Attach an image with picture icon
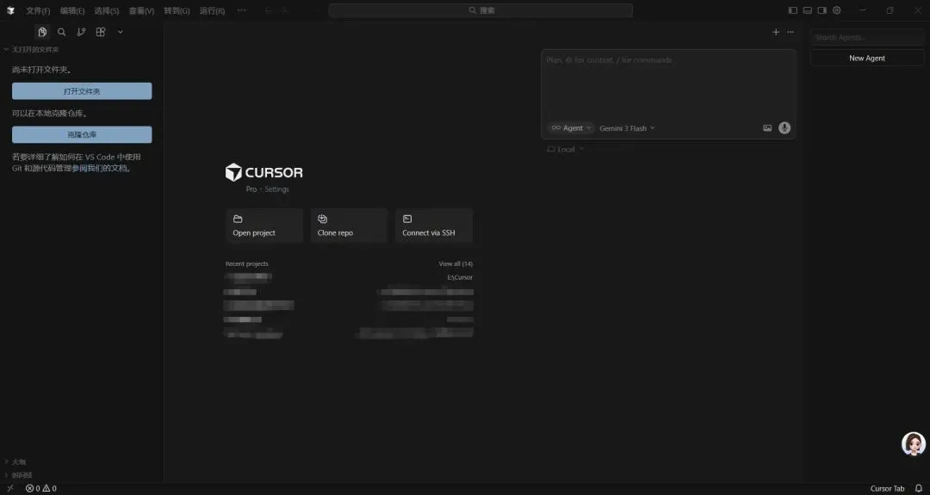This screenshot has height=495, width=930. [767, 128]
